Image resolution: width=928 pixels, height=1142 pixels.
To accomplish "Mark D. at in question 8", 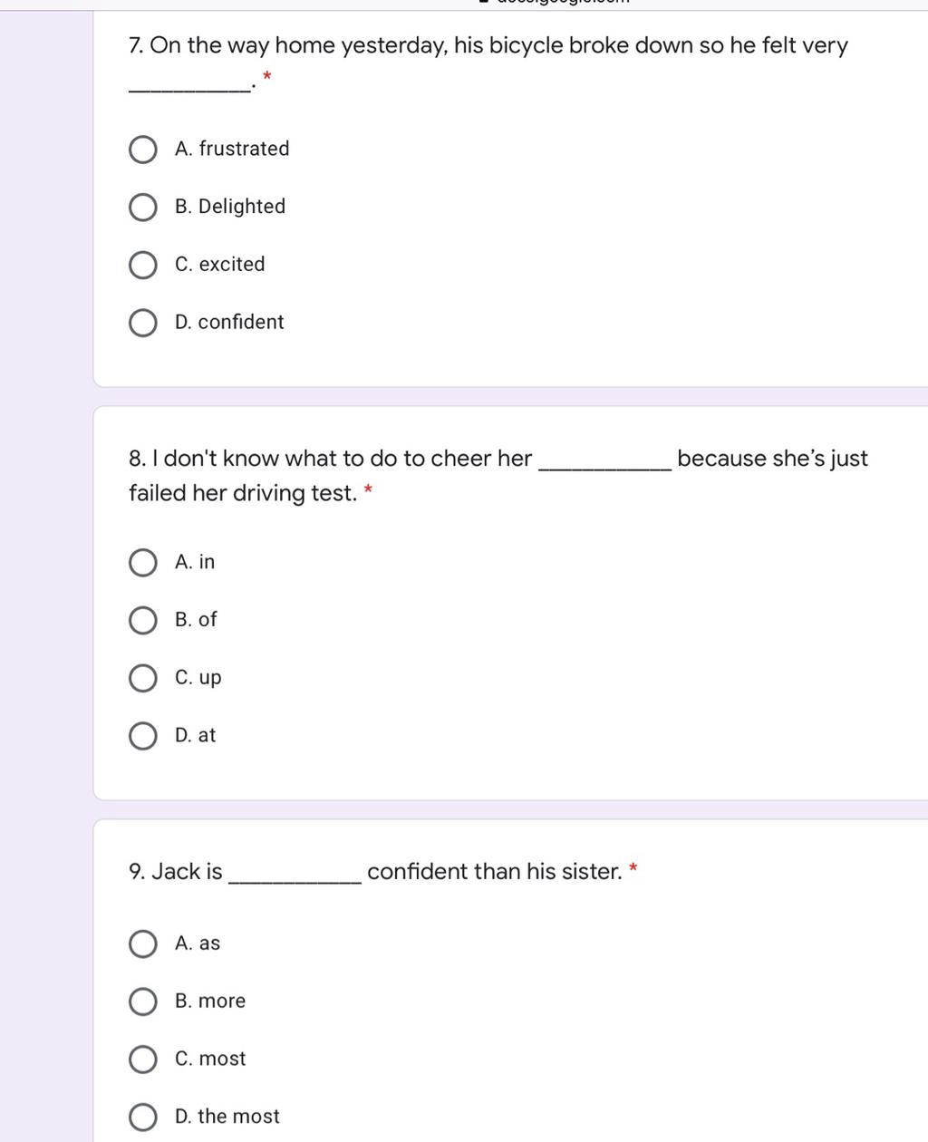I will point(142,736).
